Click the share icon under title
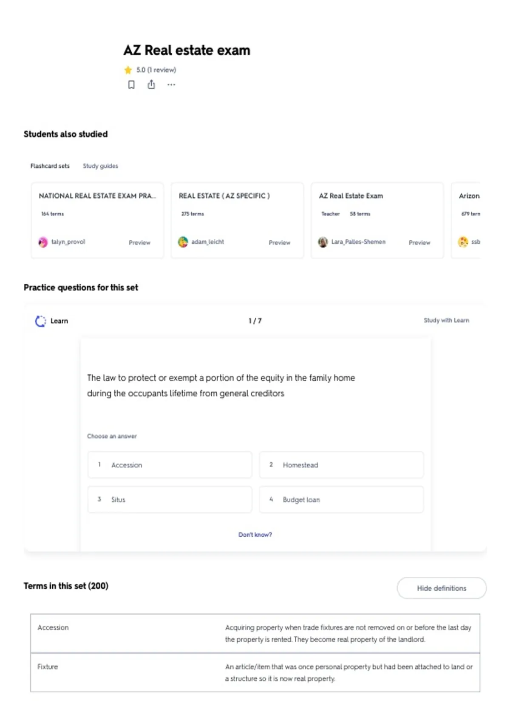The image size is (510, 723). tap(151, 85)
